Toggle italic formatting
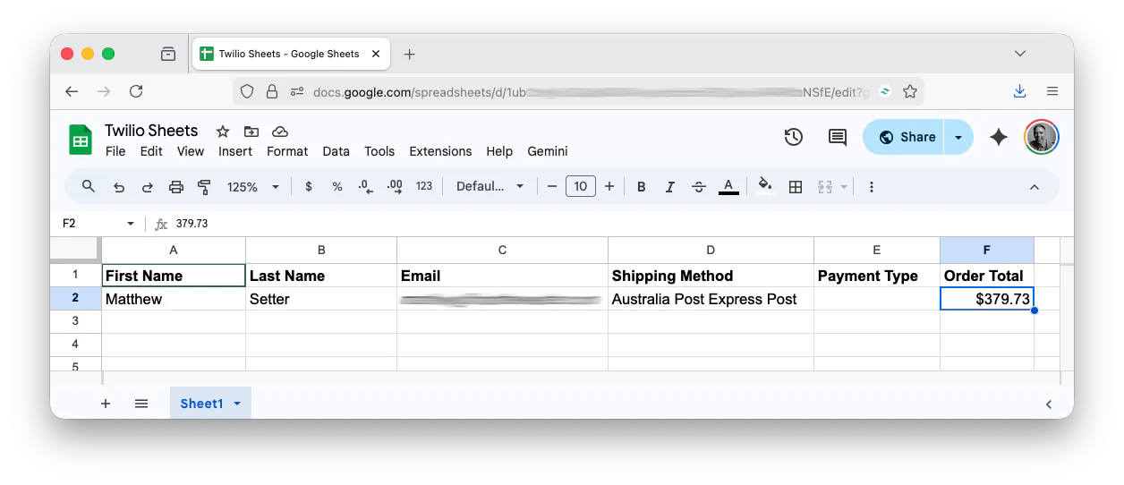Screen dimensions: 1124x485 click(x=669, y=186)
